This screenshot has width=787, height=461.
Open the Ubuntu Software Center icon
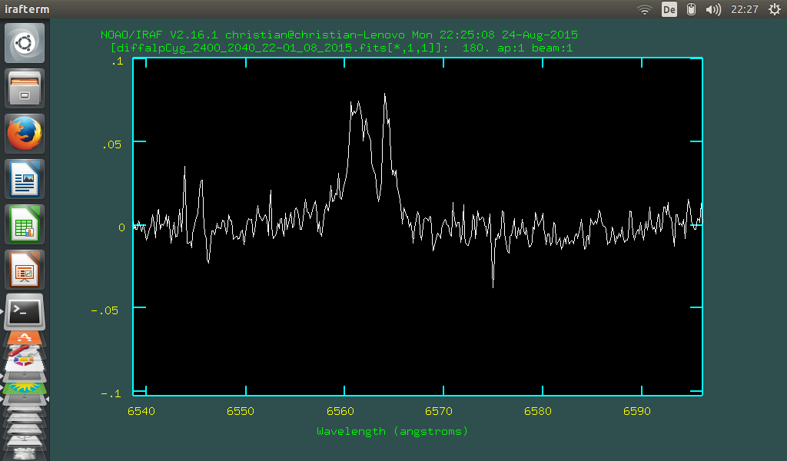(x=25, y=337)
